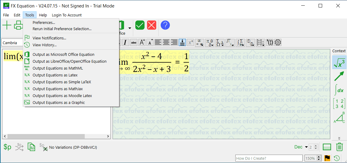Choose Output Equations as MathJax
Screen dimensions: 347x163
[x=71, y=89]
